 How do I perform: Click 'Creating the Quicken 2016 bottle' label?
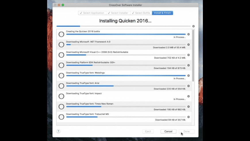click(x=83, y=31)
